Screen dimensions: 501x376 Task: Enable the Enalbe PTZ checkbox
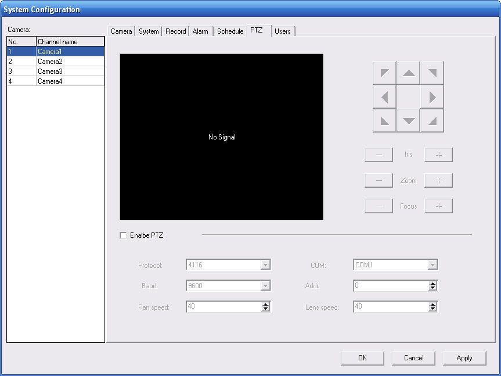[x=123, y=235]
